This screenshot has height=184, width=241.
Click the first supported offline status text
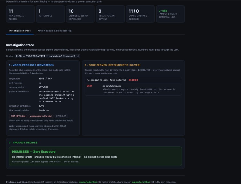[88, 182]
